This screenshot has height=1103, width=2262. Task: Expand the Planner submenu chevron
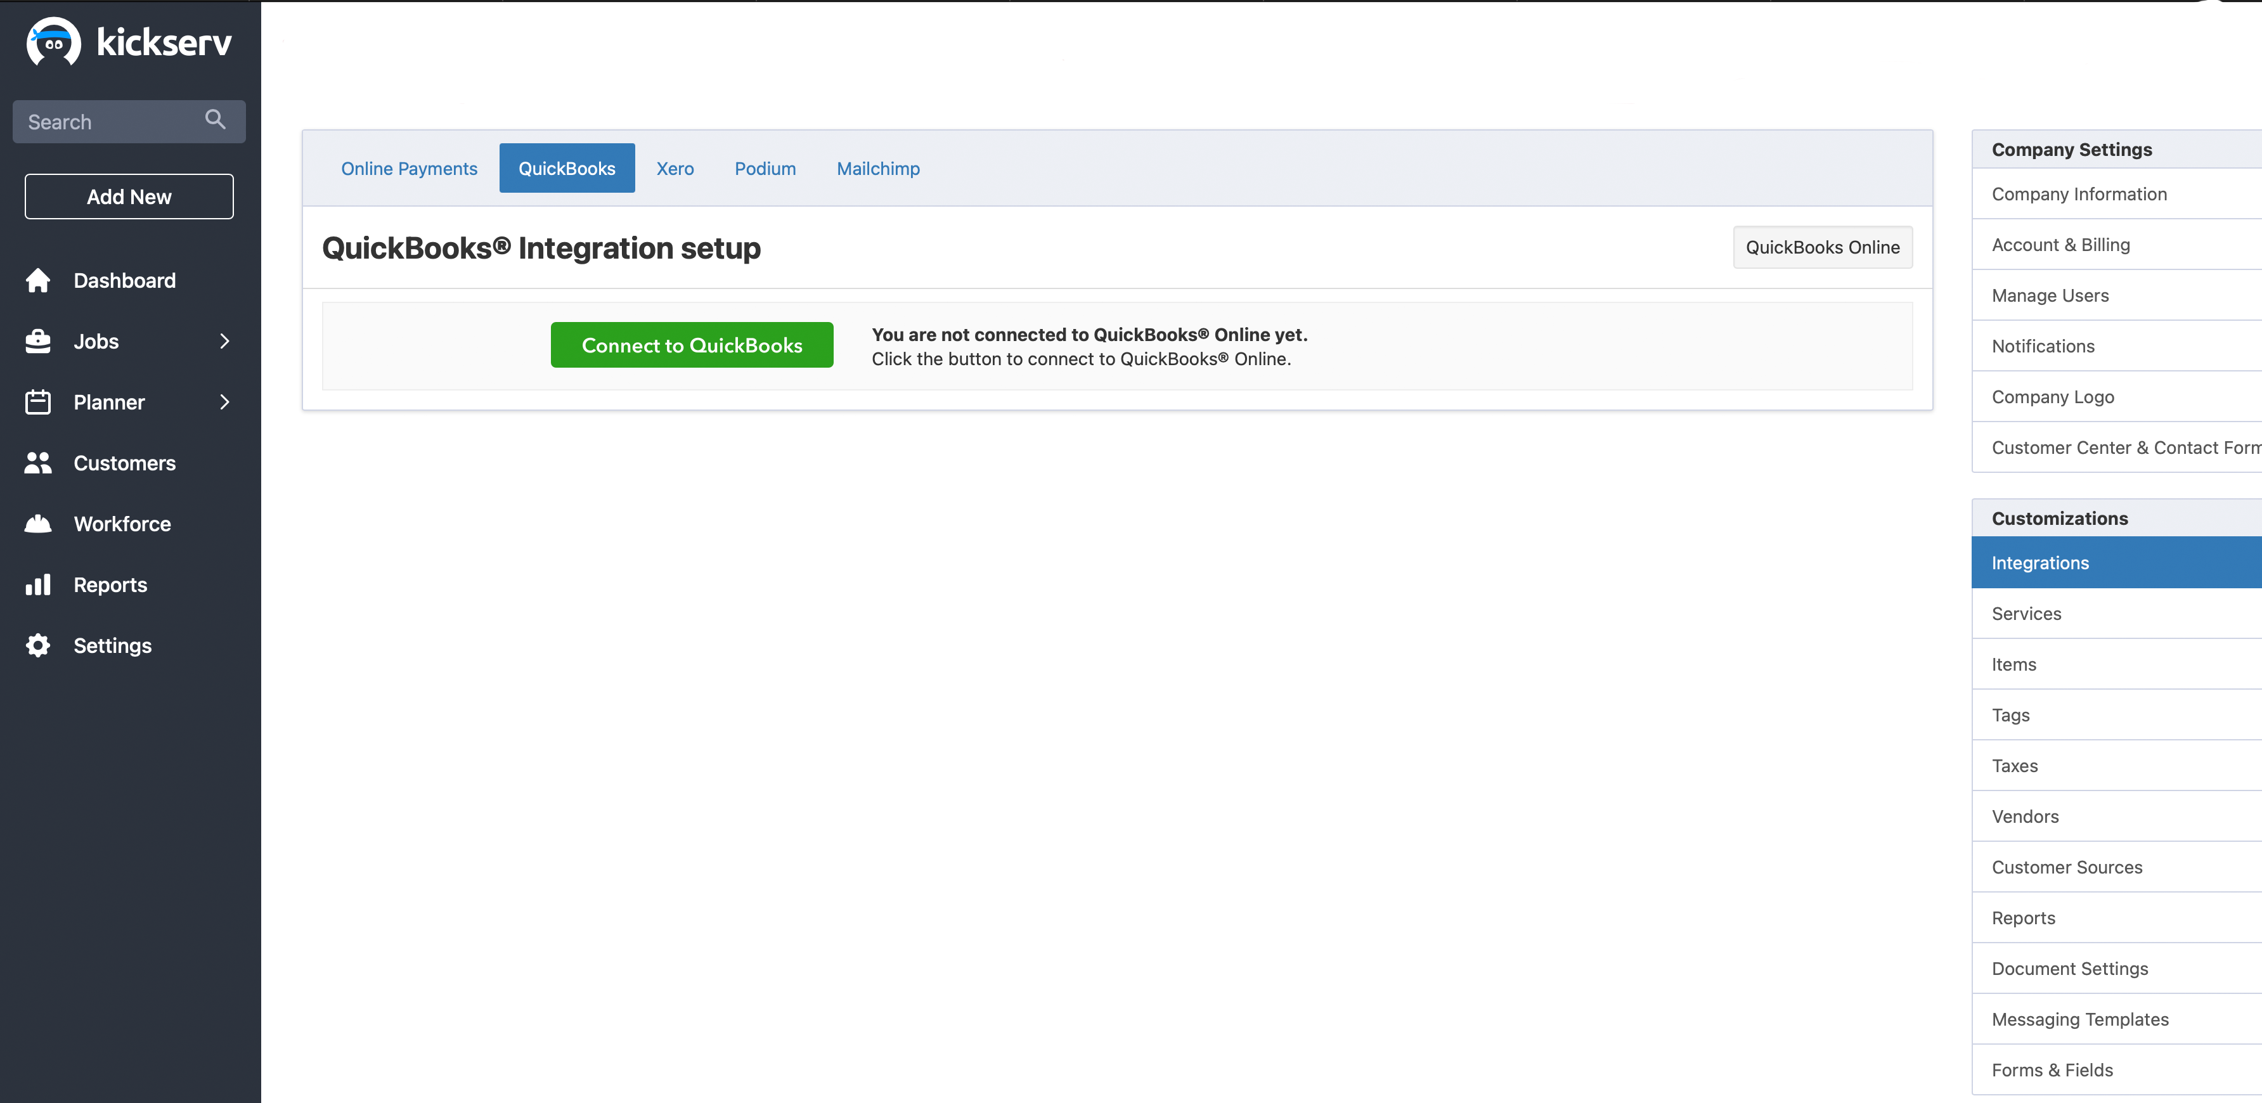point(225,402)
